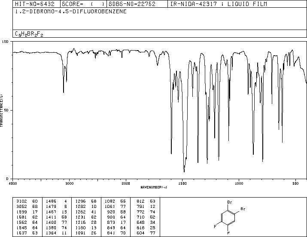The image size is (307, 237).
Task: Click the 500 label on wavenumber axis
Action: (295, 183)
